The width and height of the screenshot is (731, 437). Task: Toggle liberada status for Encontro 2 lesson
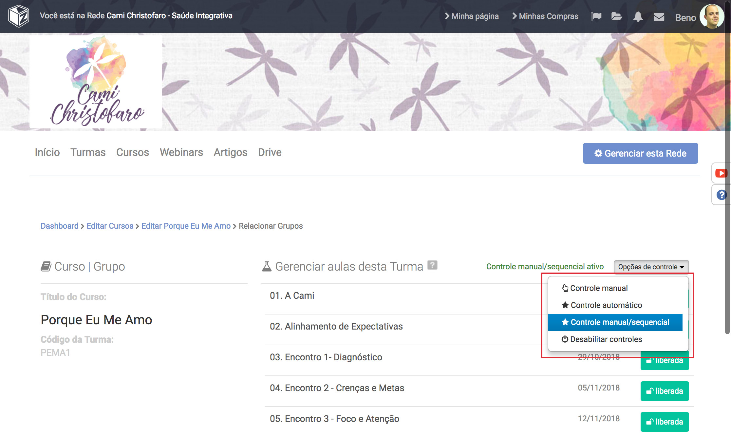click(x=665, y=391)
